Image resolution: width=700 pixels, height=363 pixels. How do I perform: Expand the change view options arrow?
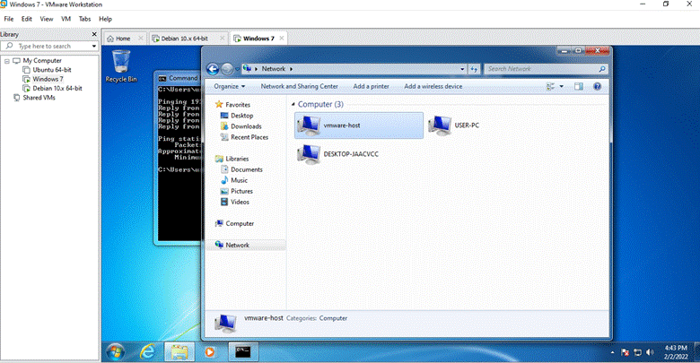[561, 87]
